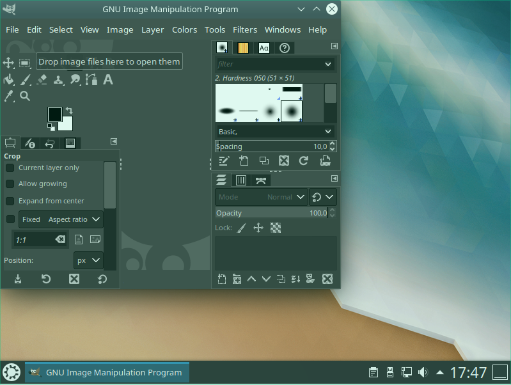Delete the selected brush
This screenshot has height=385, width=511.
(284, 161)
